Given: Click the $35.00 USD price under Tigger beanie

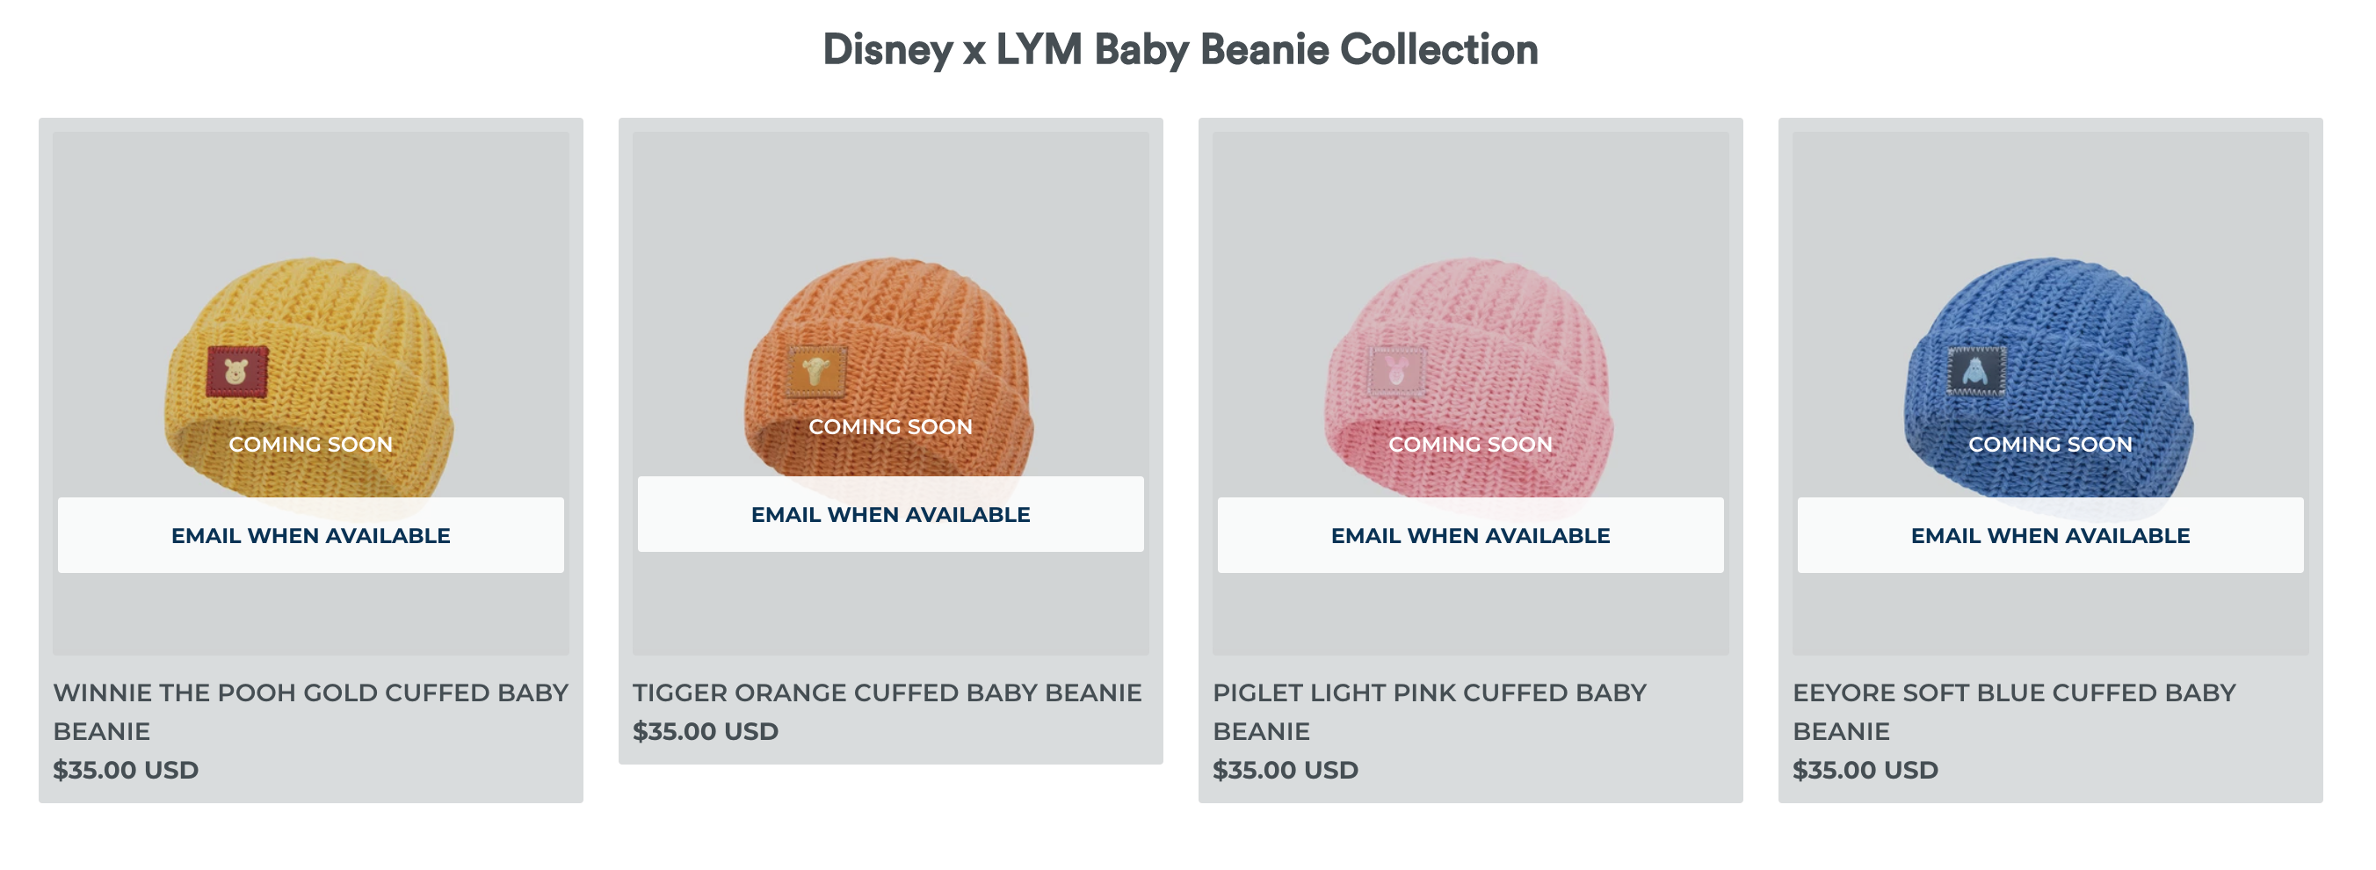Looking at the screenshot, I should pos(705,730).
